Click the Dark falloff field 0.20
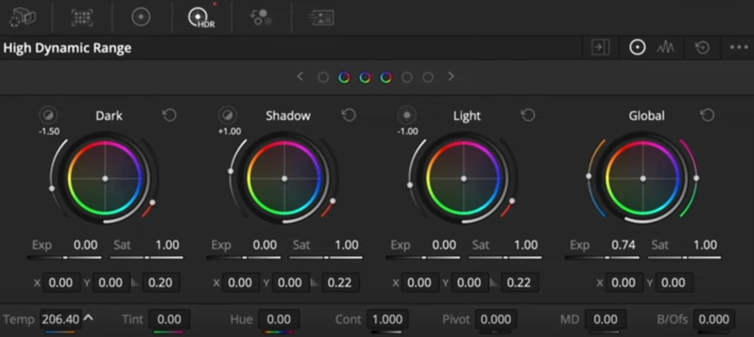 [x=160, y=282]
